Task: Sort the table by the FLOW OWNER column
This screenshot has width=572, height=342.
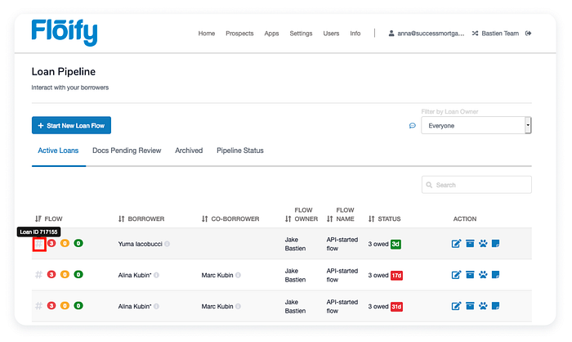Action: coord(302,214)
